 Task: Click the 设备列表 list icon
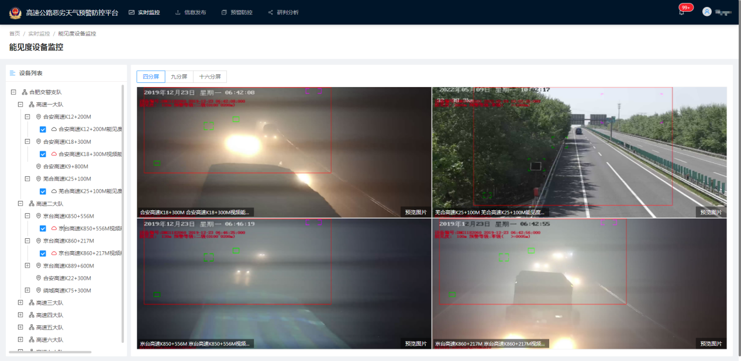(x=12, y=73)
